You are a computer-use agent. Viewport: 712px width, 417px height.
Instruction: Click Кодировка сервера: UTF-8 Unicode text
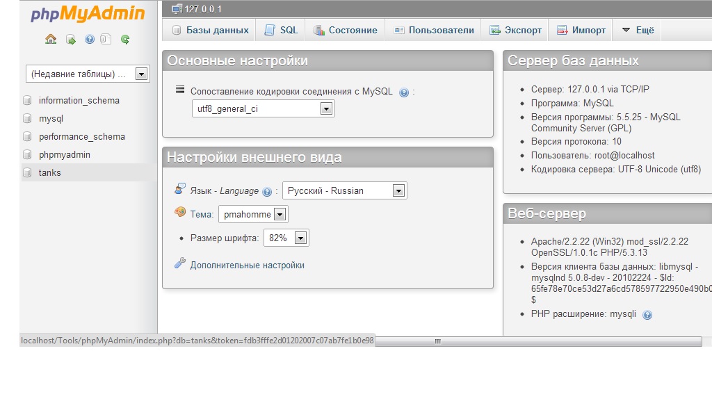coord(616,170)
